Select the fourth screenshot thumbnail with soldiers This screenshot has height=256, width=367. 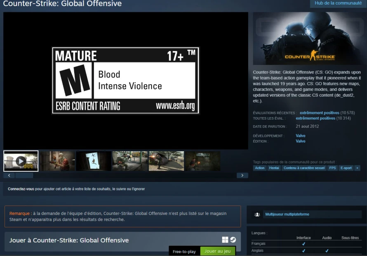tap(130, 161)
